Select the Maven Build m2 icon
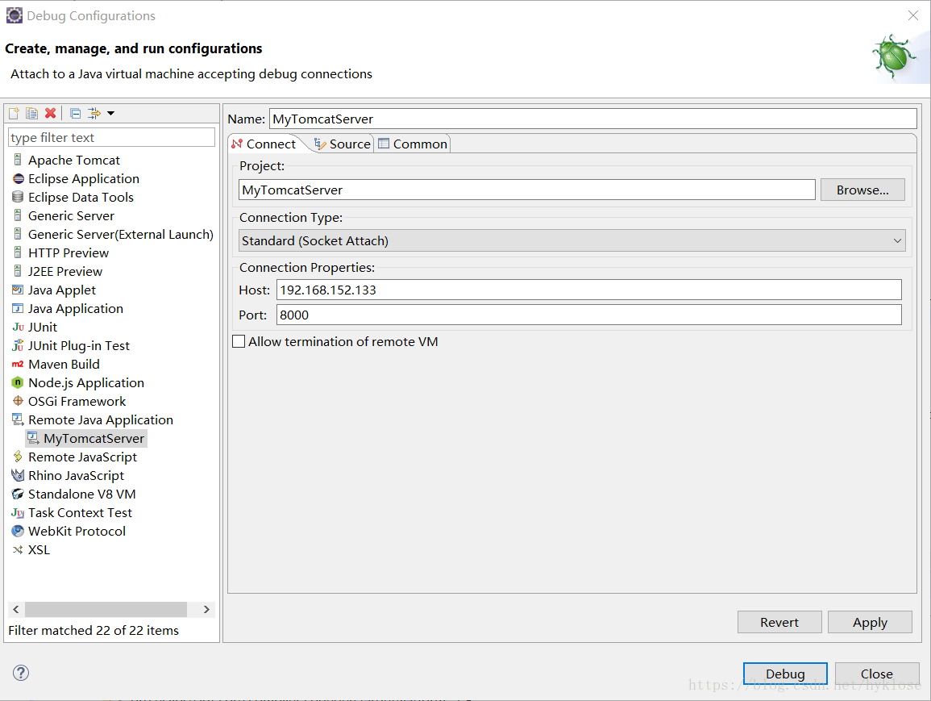 (18, 364)
